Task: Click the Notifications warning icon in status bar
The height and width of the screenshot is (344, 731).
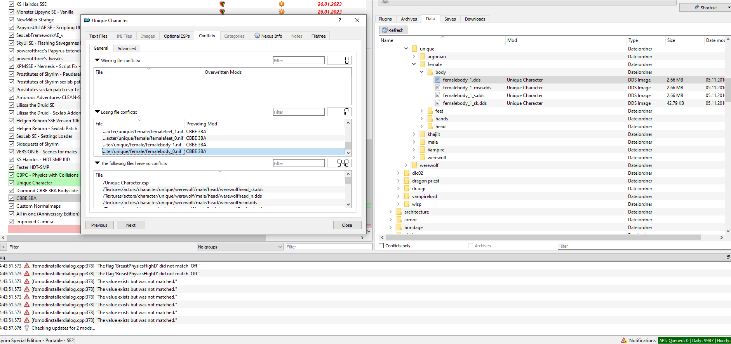Action: pos(624,341)
